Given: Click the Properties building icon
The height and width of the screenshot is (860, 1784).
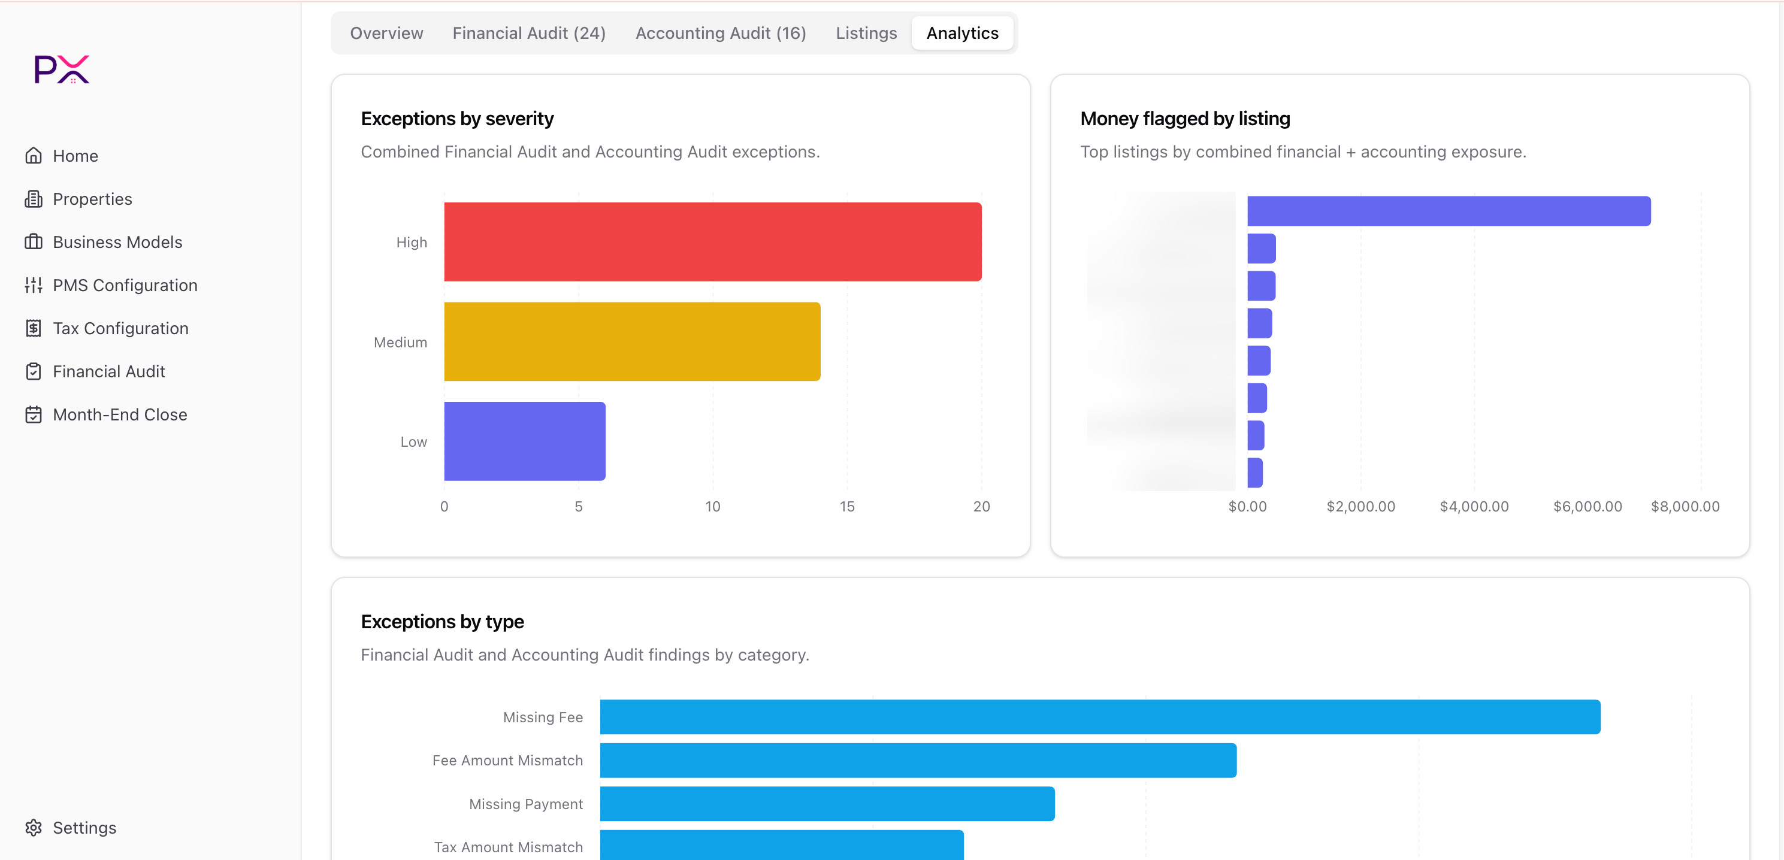Looking at the screenshot, I should click(x=33, y=199).
